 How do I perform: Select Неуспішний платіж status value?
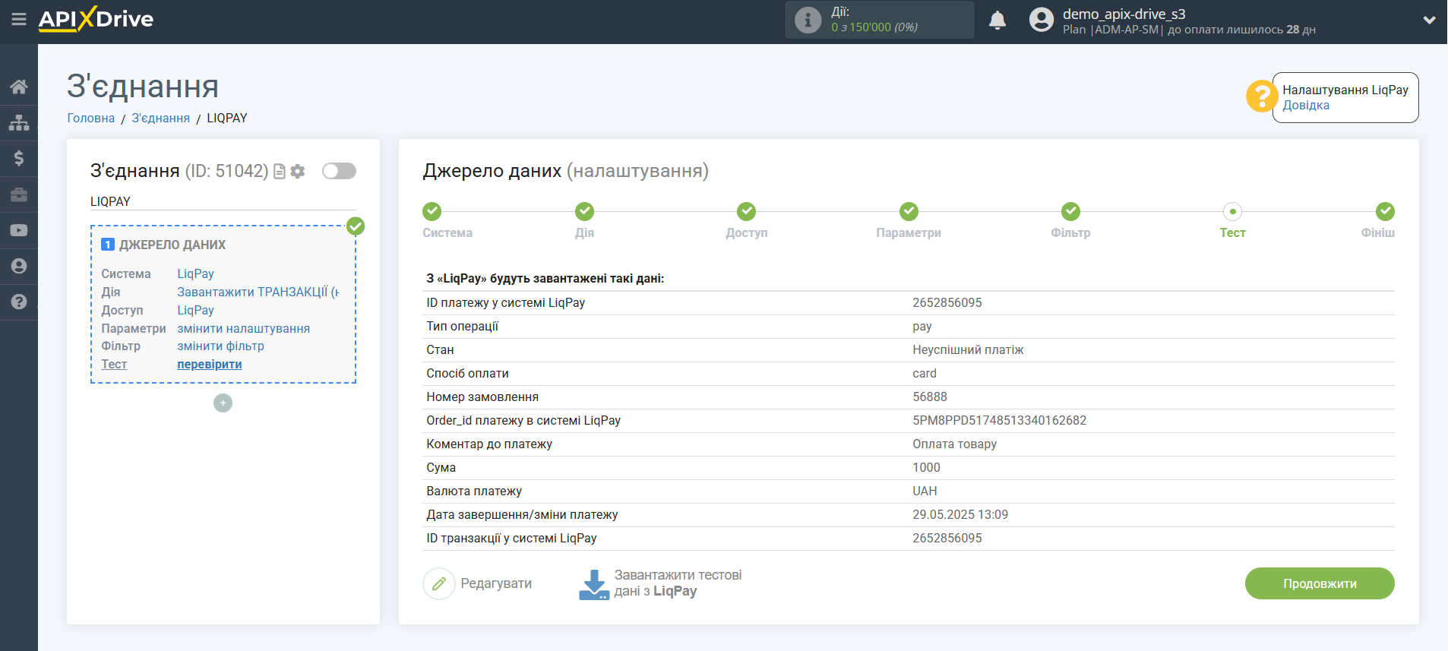pos(968,349)
